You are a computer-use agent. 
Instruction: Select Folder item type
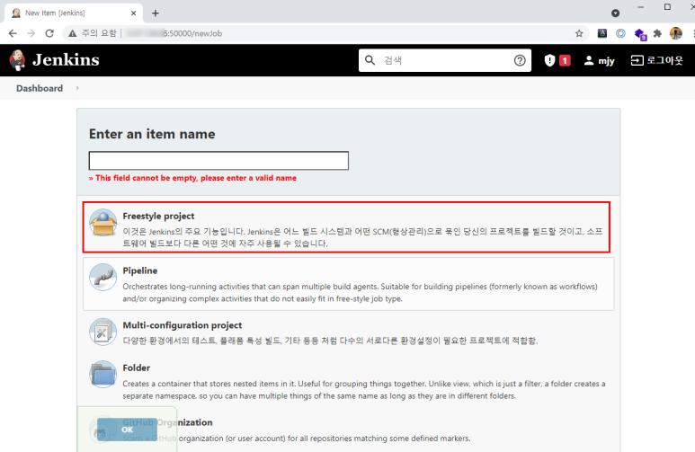point(348,381)
